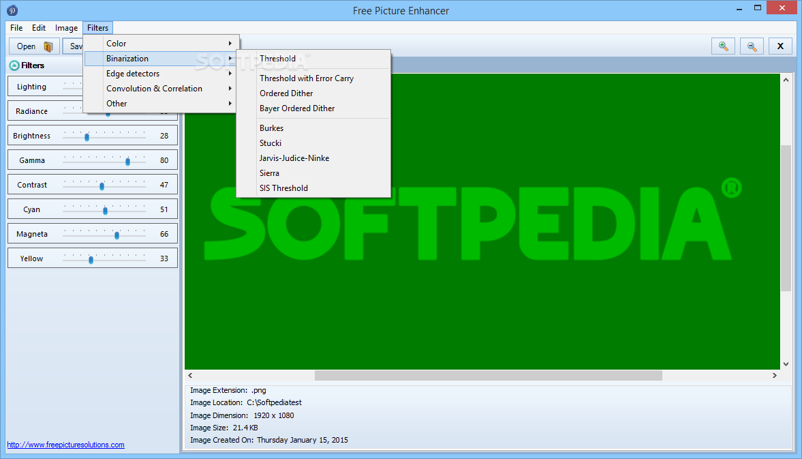Apply SIS Threshold filter

(x=313, y=188)
